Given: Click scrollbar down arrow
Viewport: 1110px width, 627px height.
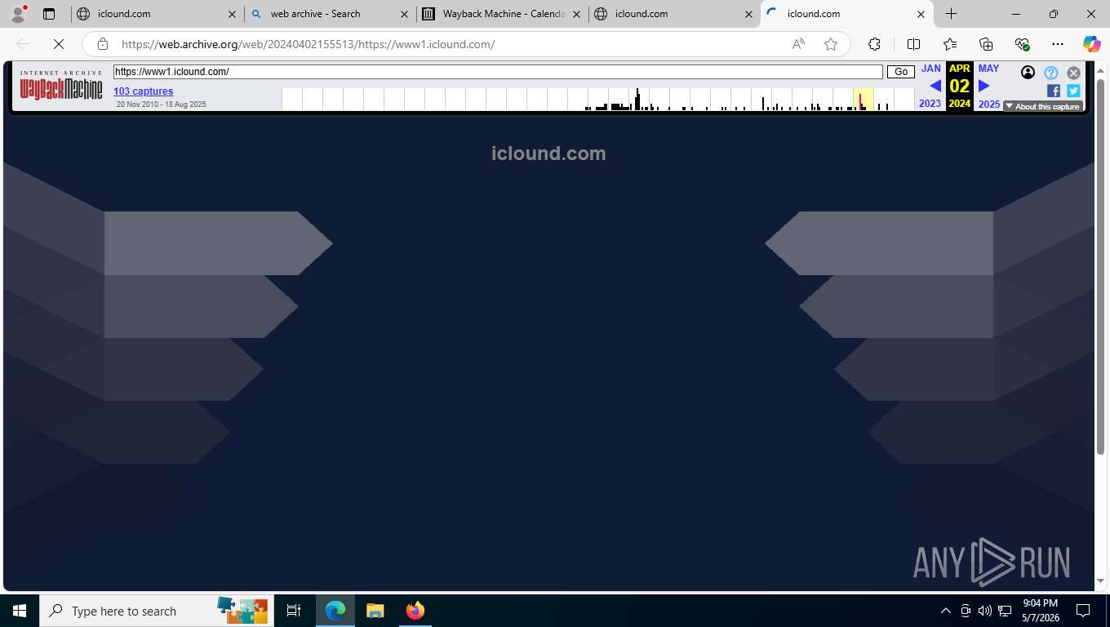Looking at the screenshot, I should click(x=1100, y=580).
